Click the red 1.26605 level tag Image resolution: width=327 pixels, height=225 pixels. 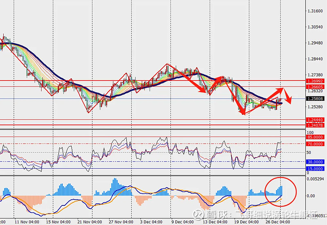click(315, 87)
